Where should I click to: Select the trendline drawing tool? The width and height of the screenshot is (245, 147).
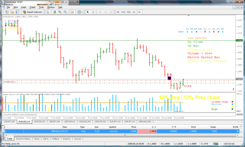tap(111, 12)
